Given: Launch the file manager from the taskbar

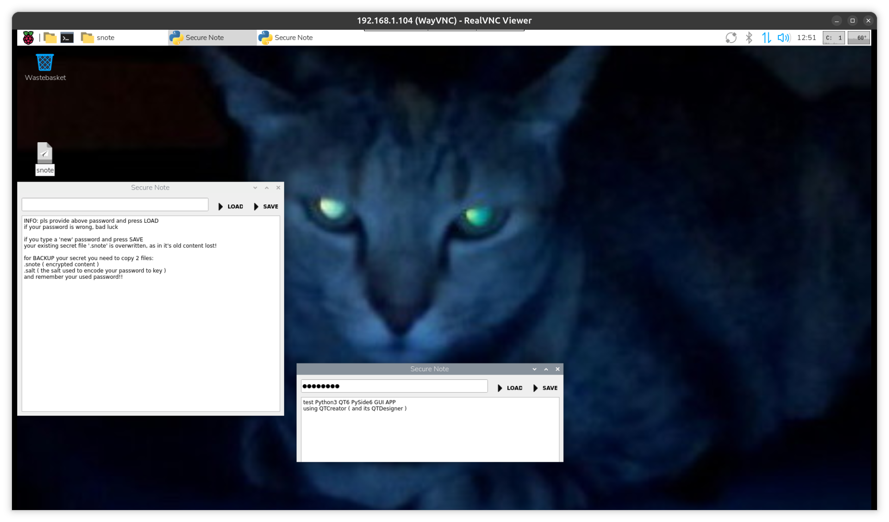Looking at the screenshot, I should [50, 38].
